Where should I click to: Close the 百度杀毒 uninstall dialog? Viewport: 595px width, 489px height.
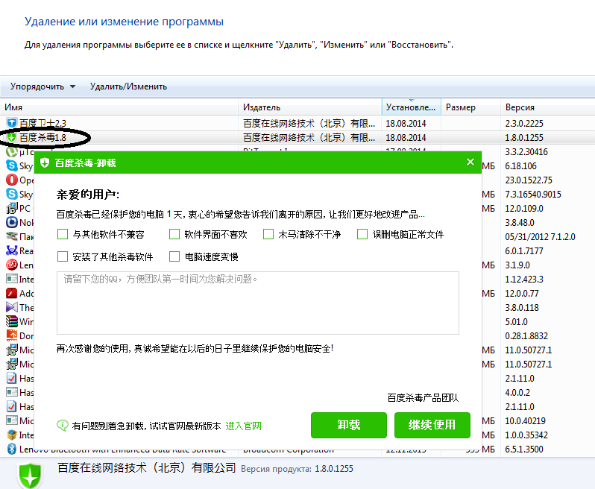point(470,162)
